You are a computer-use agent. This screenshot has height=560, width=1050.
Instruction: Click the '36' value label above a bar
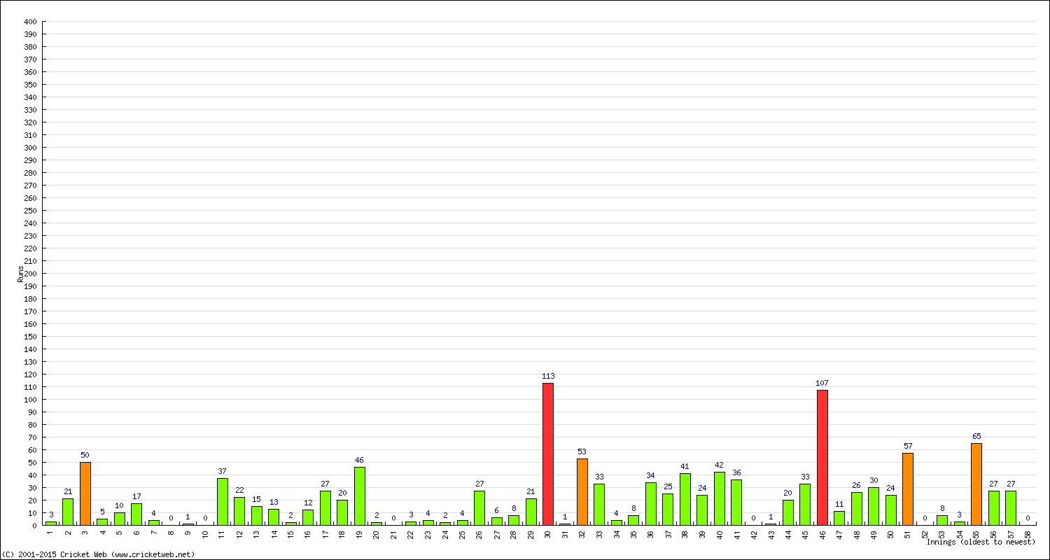[736, 473]
